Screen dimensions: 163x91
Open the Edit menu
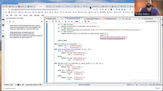11,15
